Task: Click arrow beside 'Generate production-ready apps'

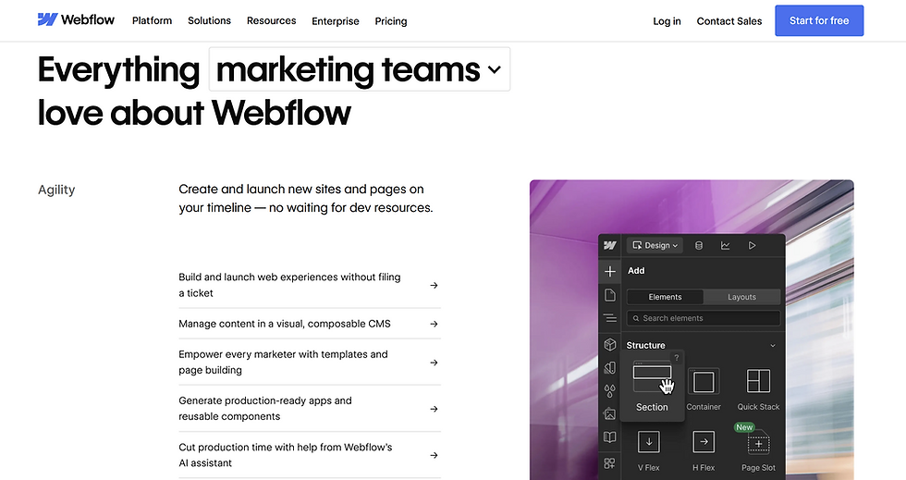Action: pyautogui.click(x=434, y=409)
